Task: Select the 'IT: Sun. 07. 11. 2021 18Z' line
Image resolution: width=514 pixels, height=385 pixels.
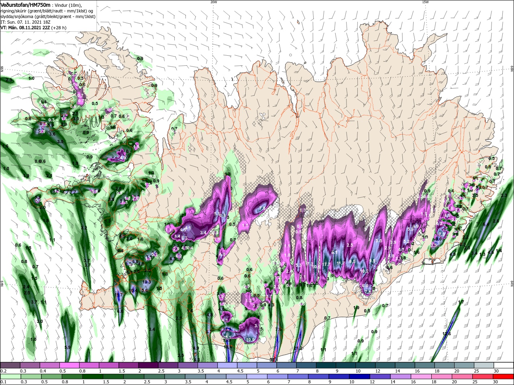Action: (26, 22)
